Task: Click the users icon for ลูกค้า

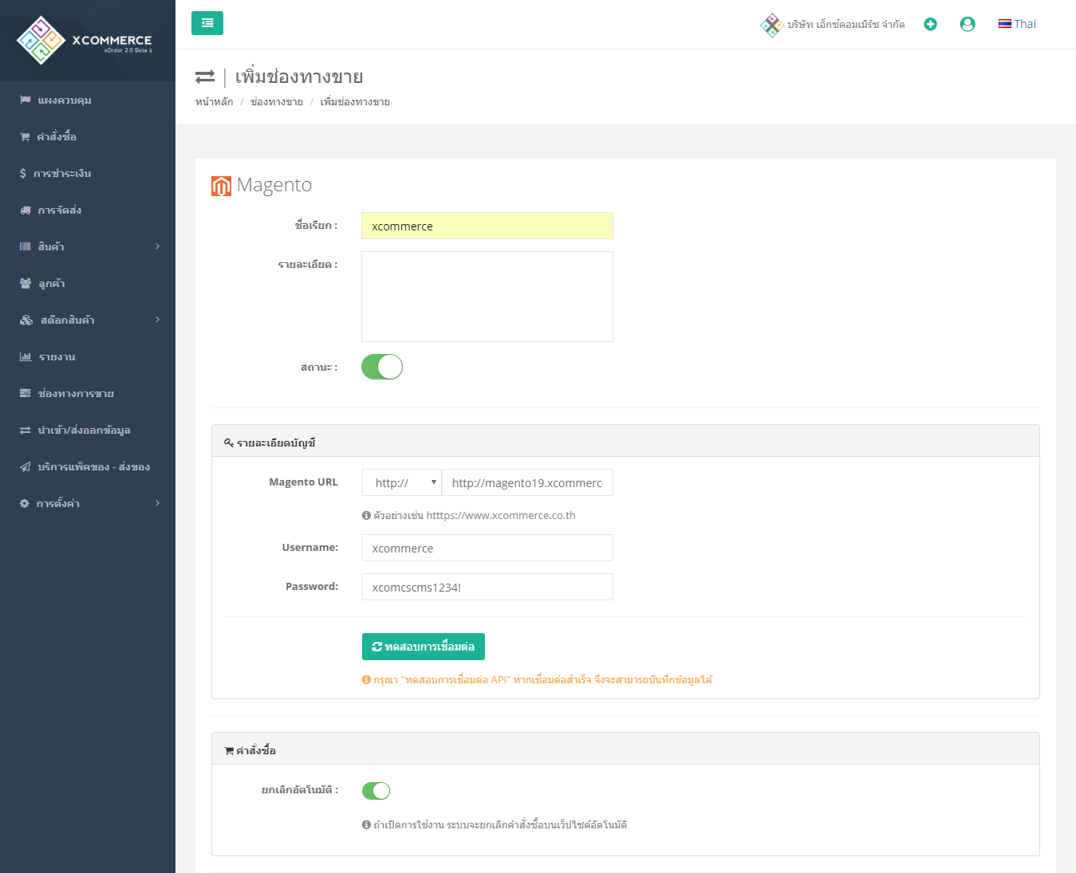Action: tap(26, 283)
